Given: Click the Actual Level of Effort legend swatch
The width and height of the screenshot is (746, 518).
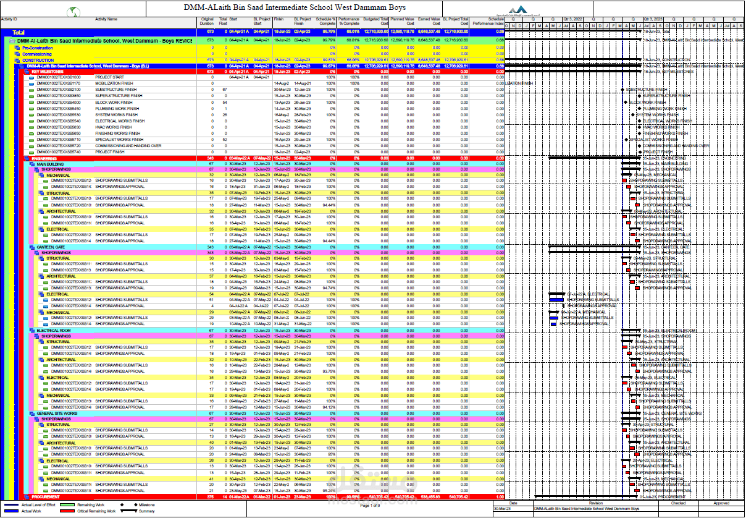Looking at the screenshot, I should click(x=10, y=505).
